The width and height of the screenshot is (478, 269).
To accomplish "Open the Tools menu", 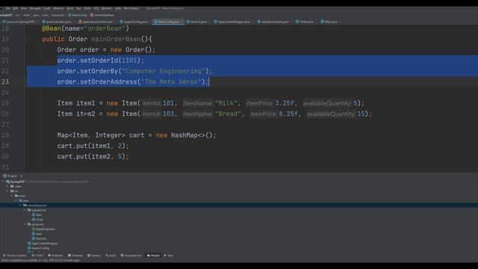I will 87,8.
